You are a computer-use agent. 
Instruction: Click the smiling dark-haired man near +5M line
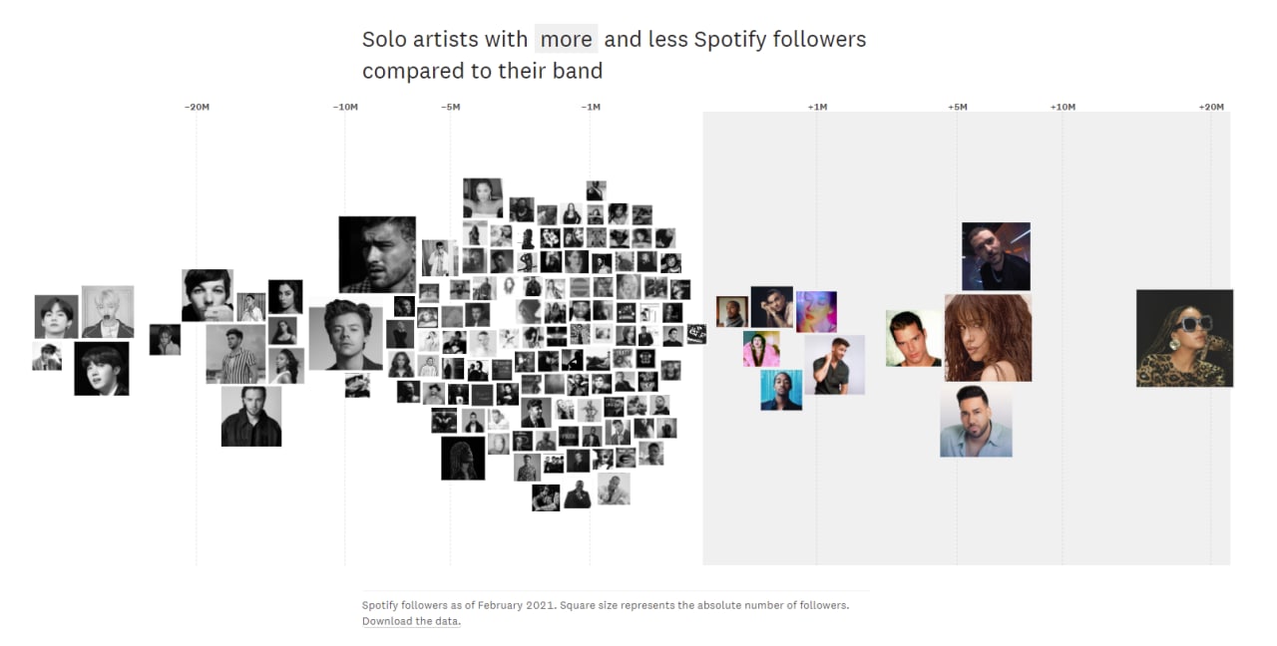coord(914,338)
